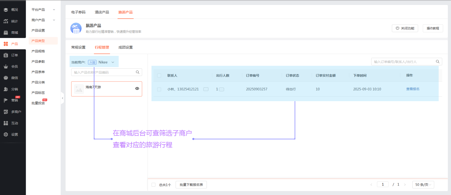Click search icon in product name field

click(x=138, y=72)
